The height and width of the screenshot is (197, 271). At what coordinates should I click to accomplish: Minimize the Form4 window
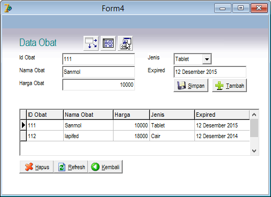click(x=223, y=8)
